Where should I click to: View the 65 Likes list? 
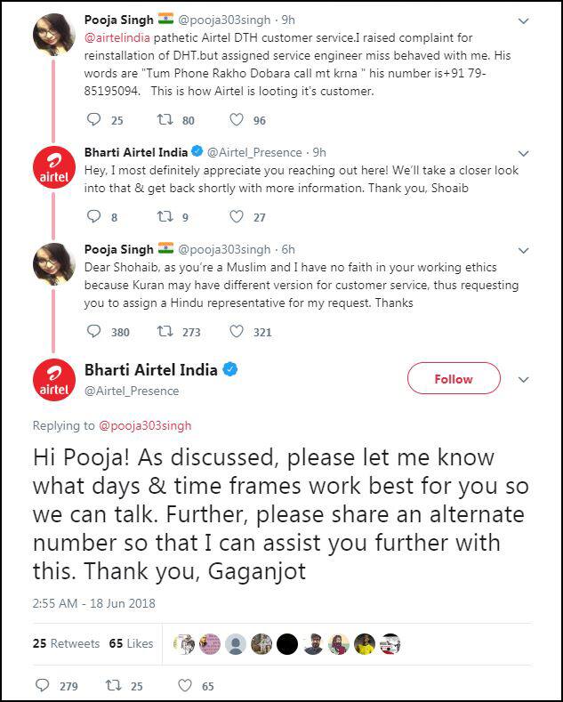[x=131, y=643]
